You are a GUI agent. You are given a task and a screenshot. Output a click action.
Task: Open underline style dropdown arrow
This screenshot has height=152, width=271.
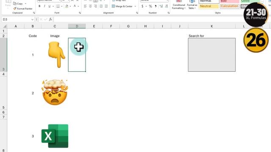[53, 6]
